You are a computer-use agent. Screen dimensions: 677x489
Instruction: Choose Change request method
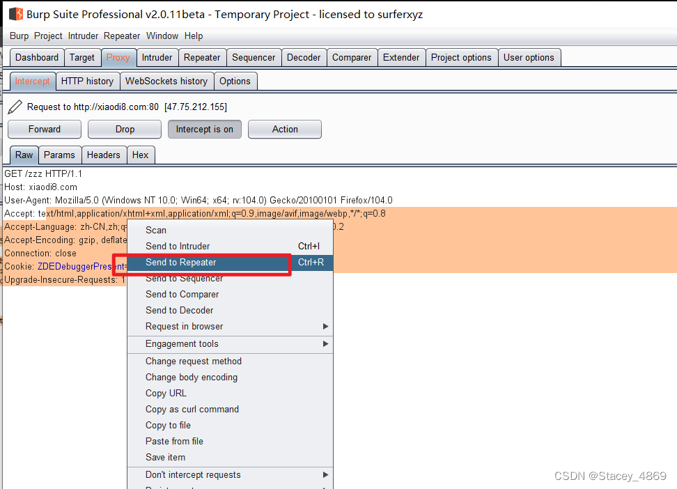coord(230,361)
